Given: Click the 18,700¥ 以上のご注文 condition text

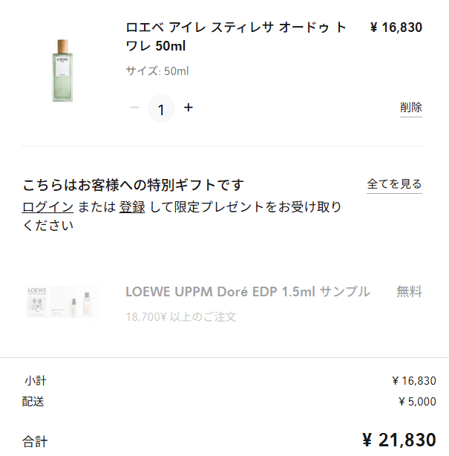Looking at the screenshot, I should tap(181, 317).
